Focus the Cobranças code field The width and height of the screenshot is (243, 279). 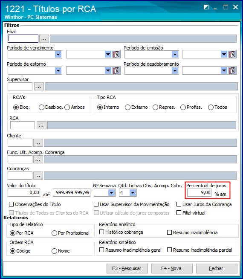tap(20, 176)
